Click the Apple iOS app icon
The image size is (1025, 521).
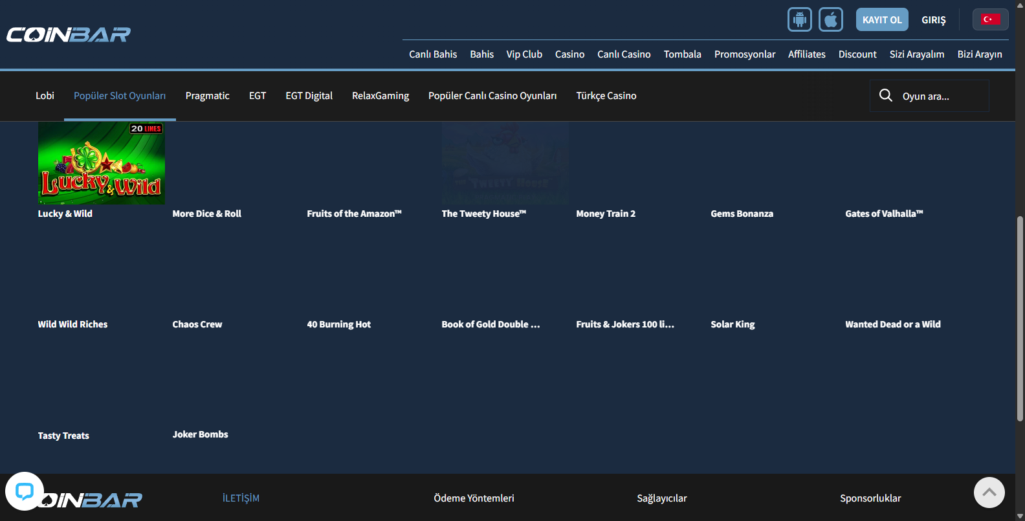tap(830, 19)
